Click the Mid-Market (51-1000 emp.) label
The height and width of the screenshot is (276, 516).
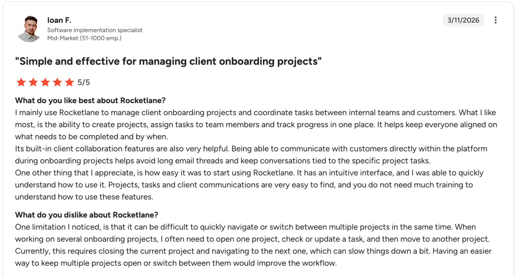pyautogui.click(x=84, y=38)
